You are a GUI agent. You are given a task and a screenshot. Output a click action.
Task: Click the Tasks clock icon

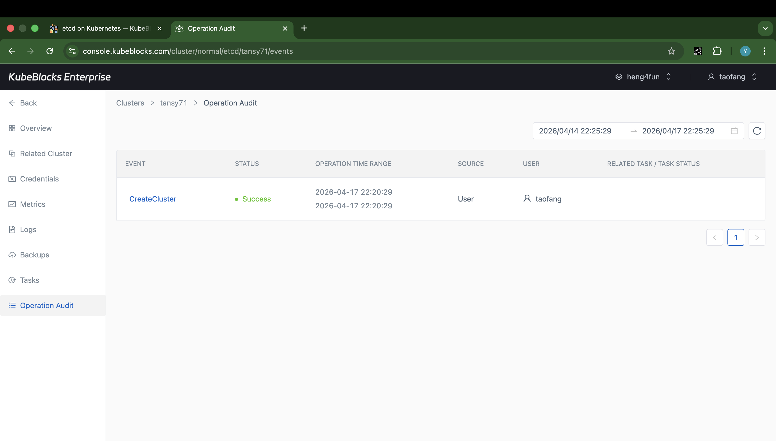pos(12,280)
